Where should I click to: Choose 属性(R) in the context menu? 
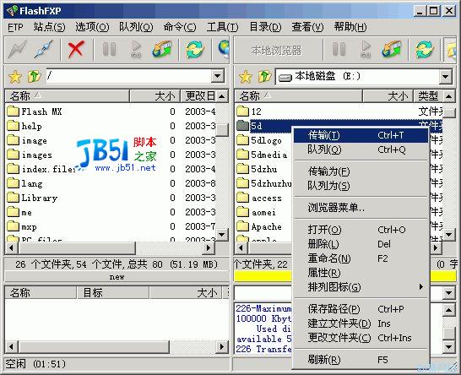(361, 273)
